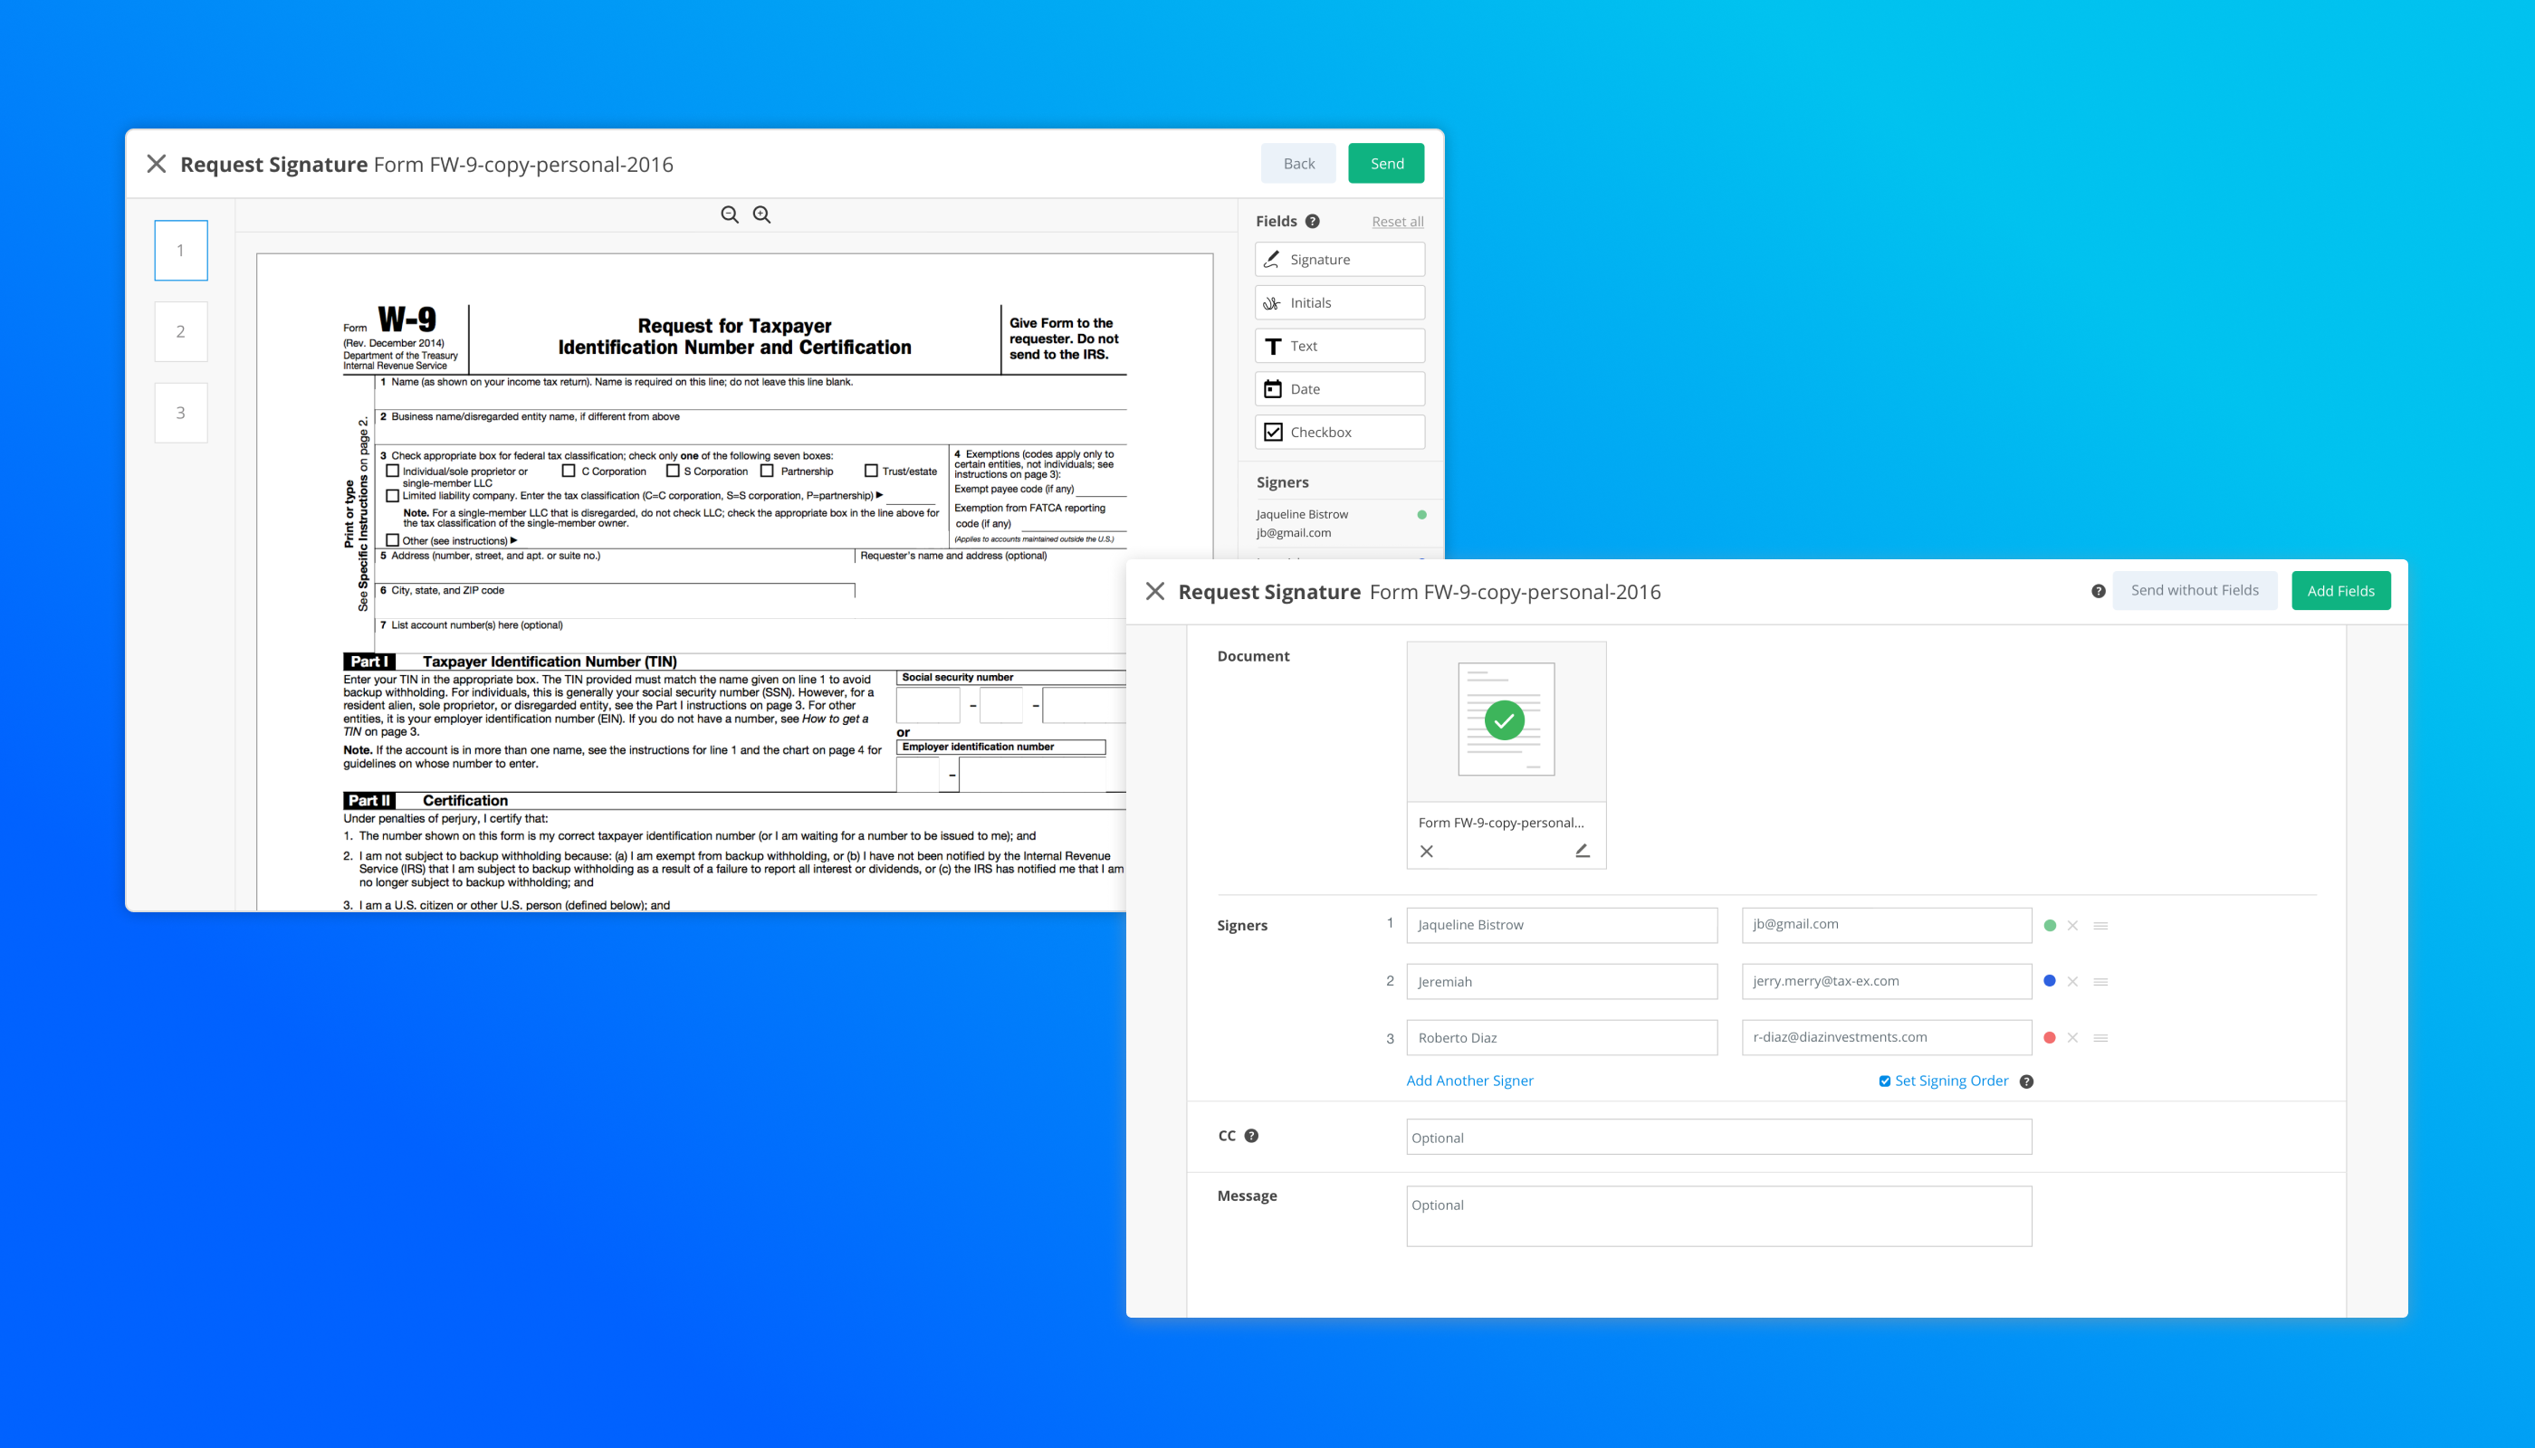2535x1448 pixels.
Task: Select signer Jaqueline Bistrow in Signers panel
Action: [1340, 523]
